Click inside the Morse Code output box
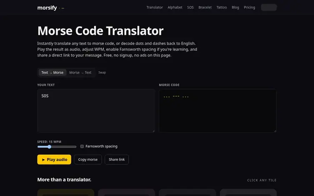Image resolution: width=314 pixels, height=196 pixels. (x=218, y=111)
